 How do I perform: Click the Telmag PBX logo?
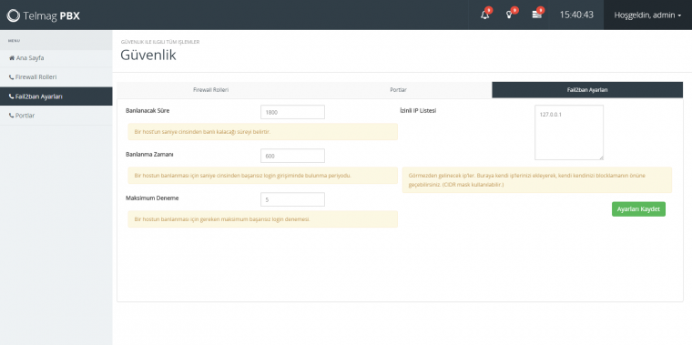pos(44,15)
